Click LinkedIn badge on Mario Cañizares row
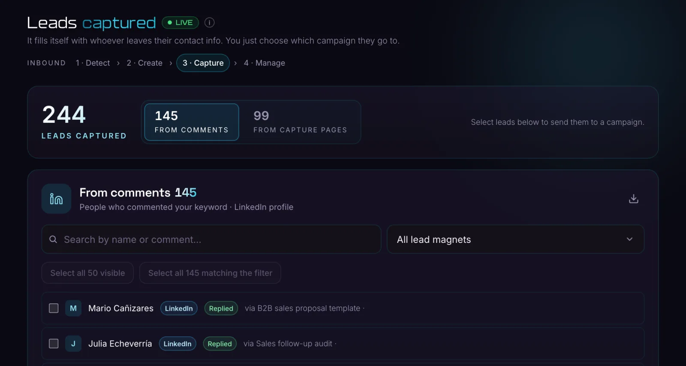The height and width of the screenshot is (366, 686). point(179,308)
